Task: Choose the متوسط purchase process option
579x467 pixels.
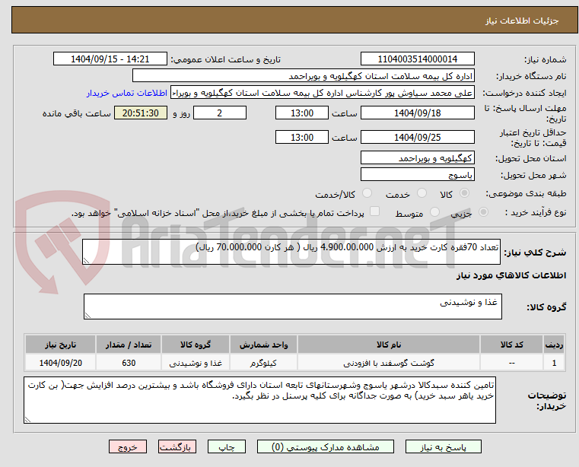Action: tap(434, 212)
